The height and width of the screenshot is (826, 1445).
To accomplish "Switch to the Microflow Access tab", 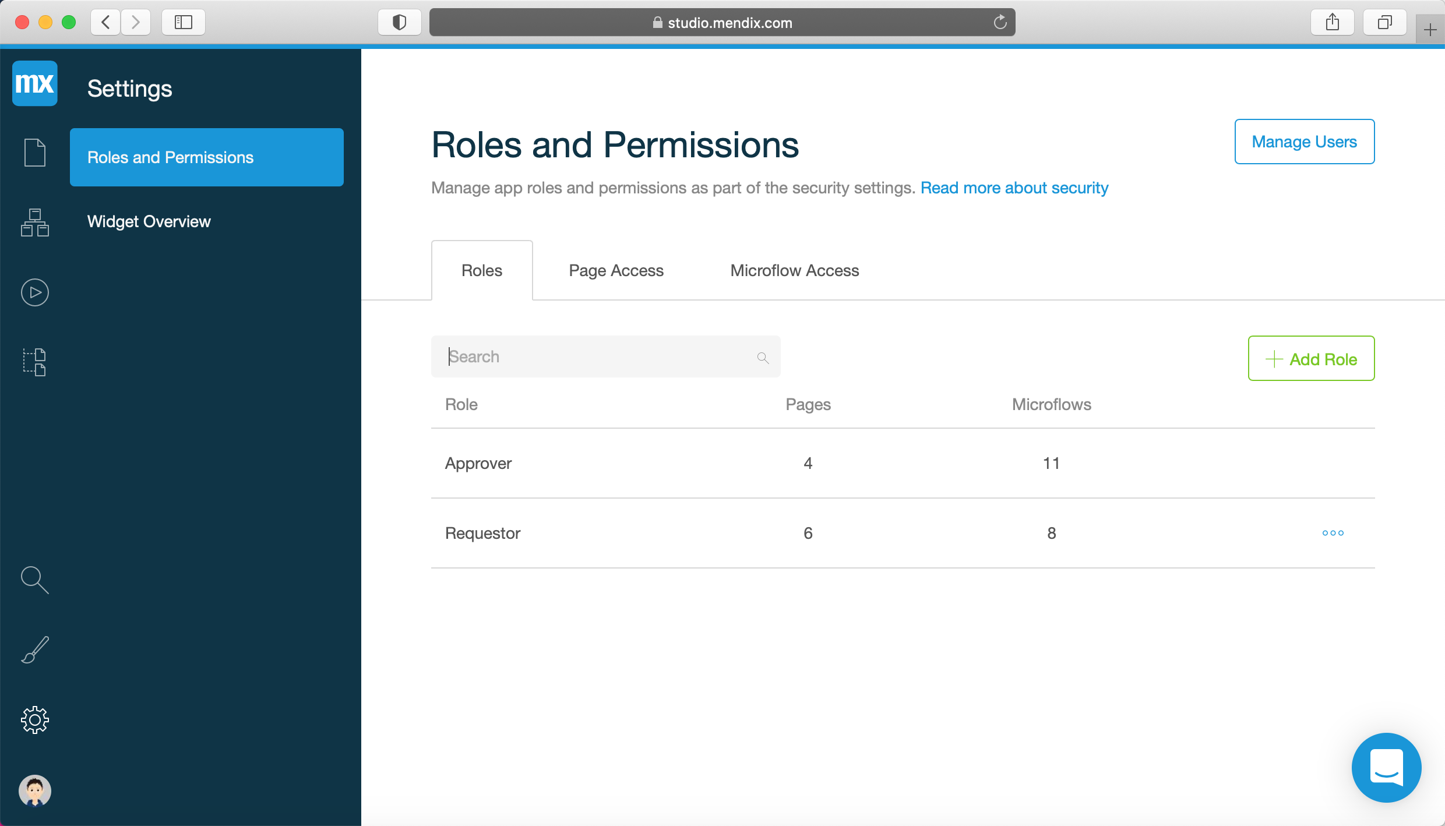I will pyautogui.click(x=794, y=270).
